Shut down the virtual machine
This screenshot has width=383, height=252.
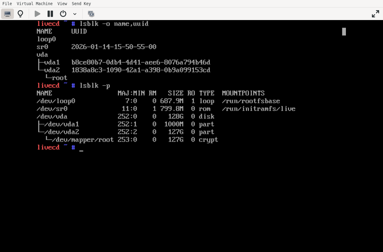(x=63, y=14)
